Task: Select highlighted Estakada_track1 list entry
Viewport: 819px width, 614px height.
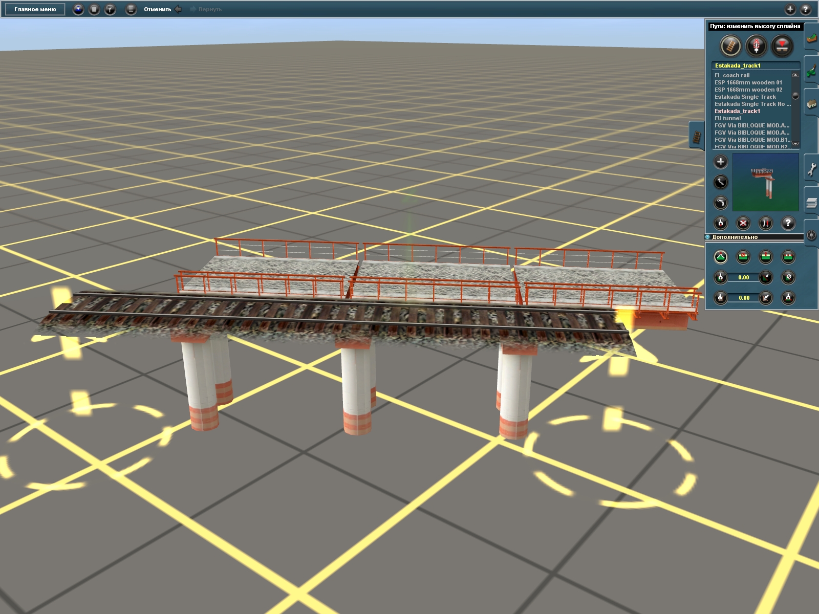Action: pyautogui.click(x=737, y=111)
